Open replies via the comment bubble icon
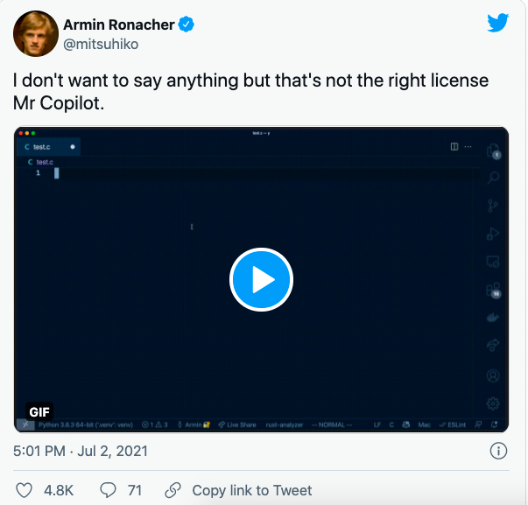Image resolution: width=528 pixels, height=505 pixels. (x=109, y=490)
